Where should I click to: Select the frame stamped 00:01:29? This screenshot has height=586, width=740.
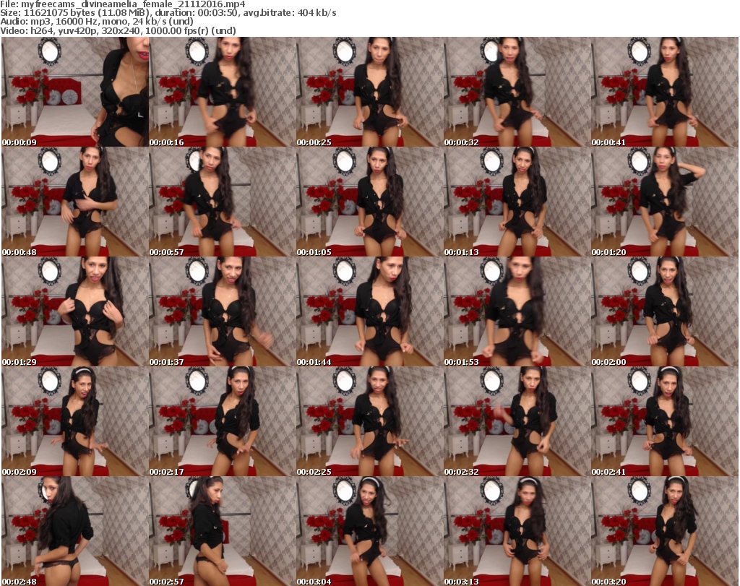click(75, 311)
